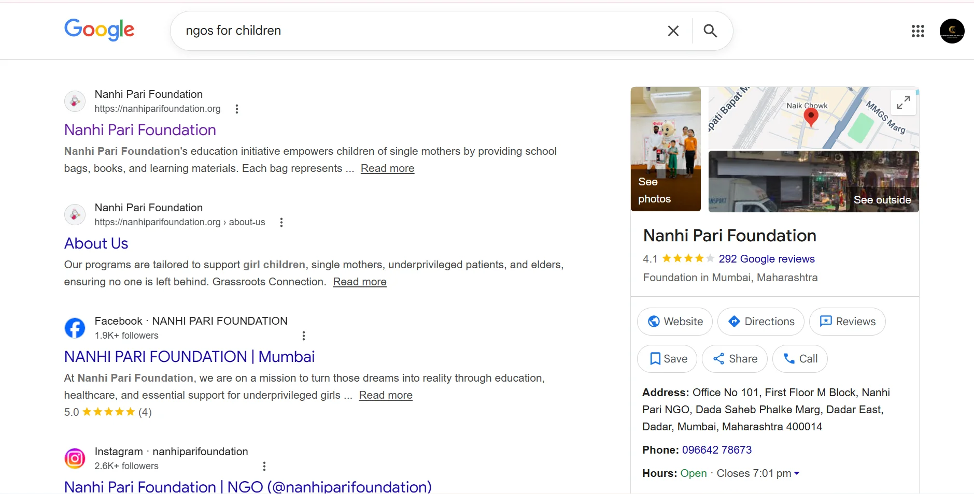Click the Address text in the panel
The image size is (974, 494).
(x=766, y=410)
